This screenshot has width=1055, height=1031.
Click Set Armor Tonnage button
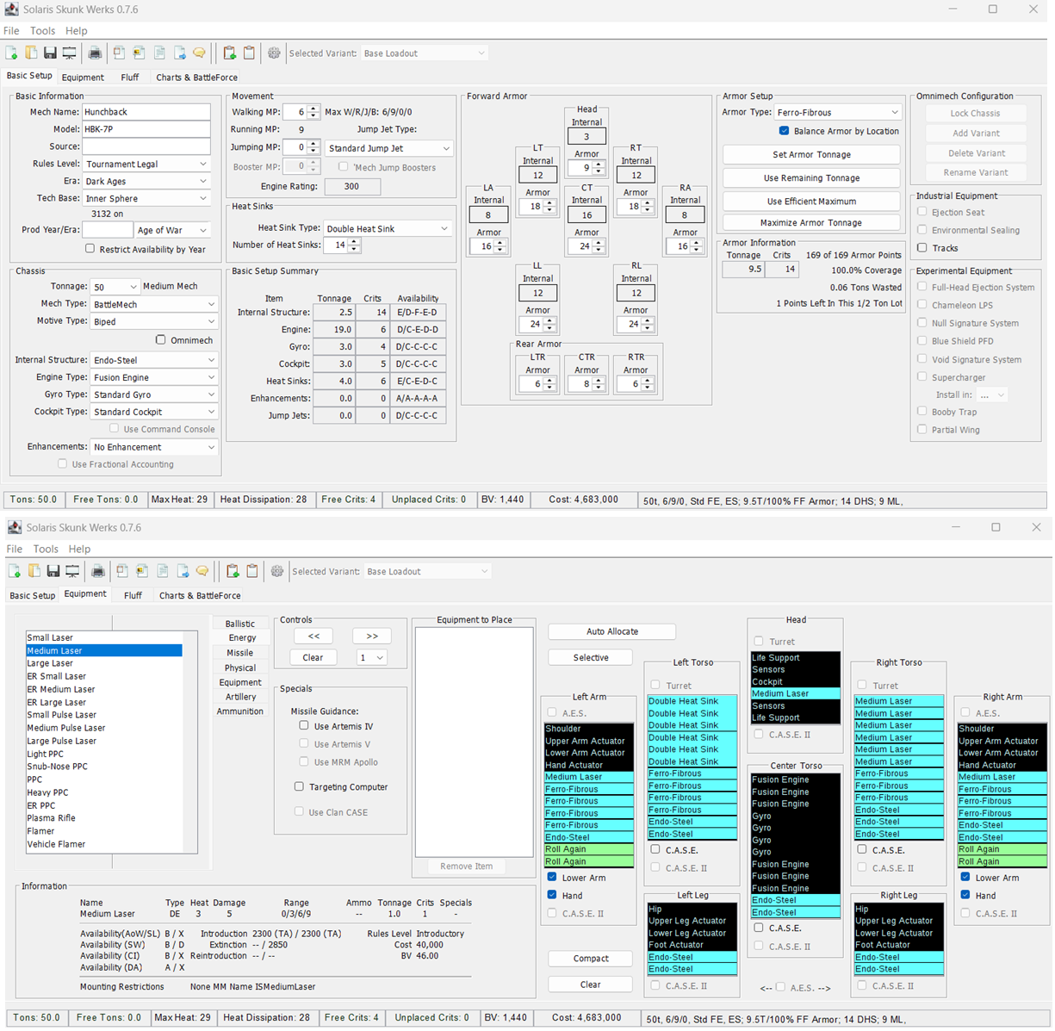click(811, 155)
